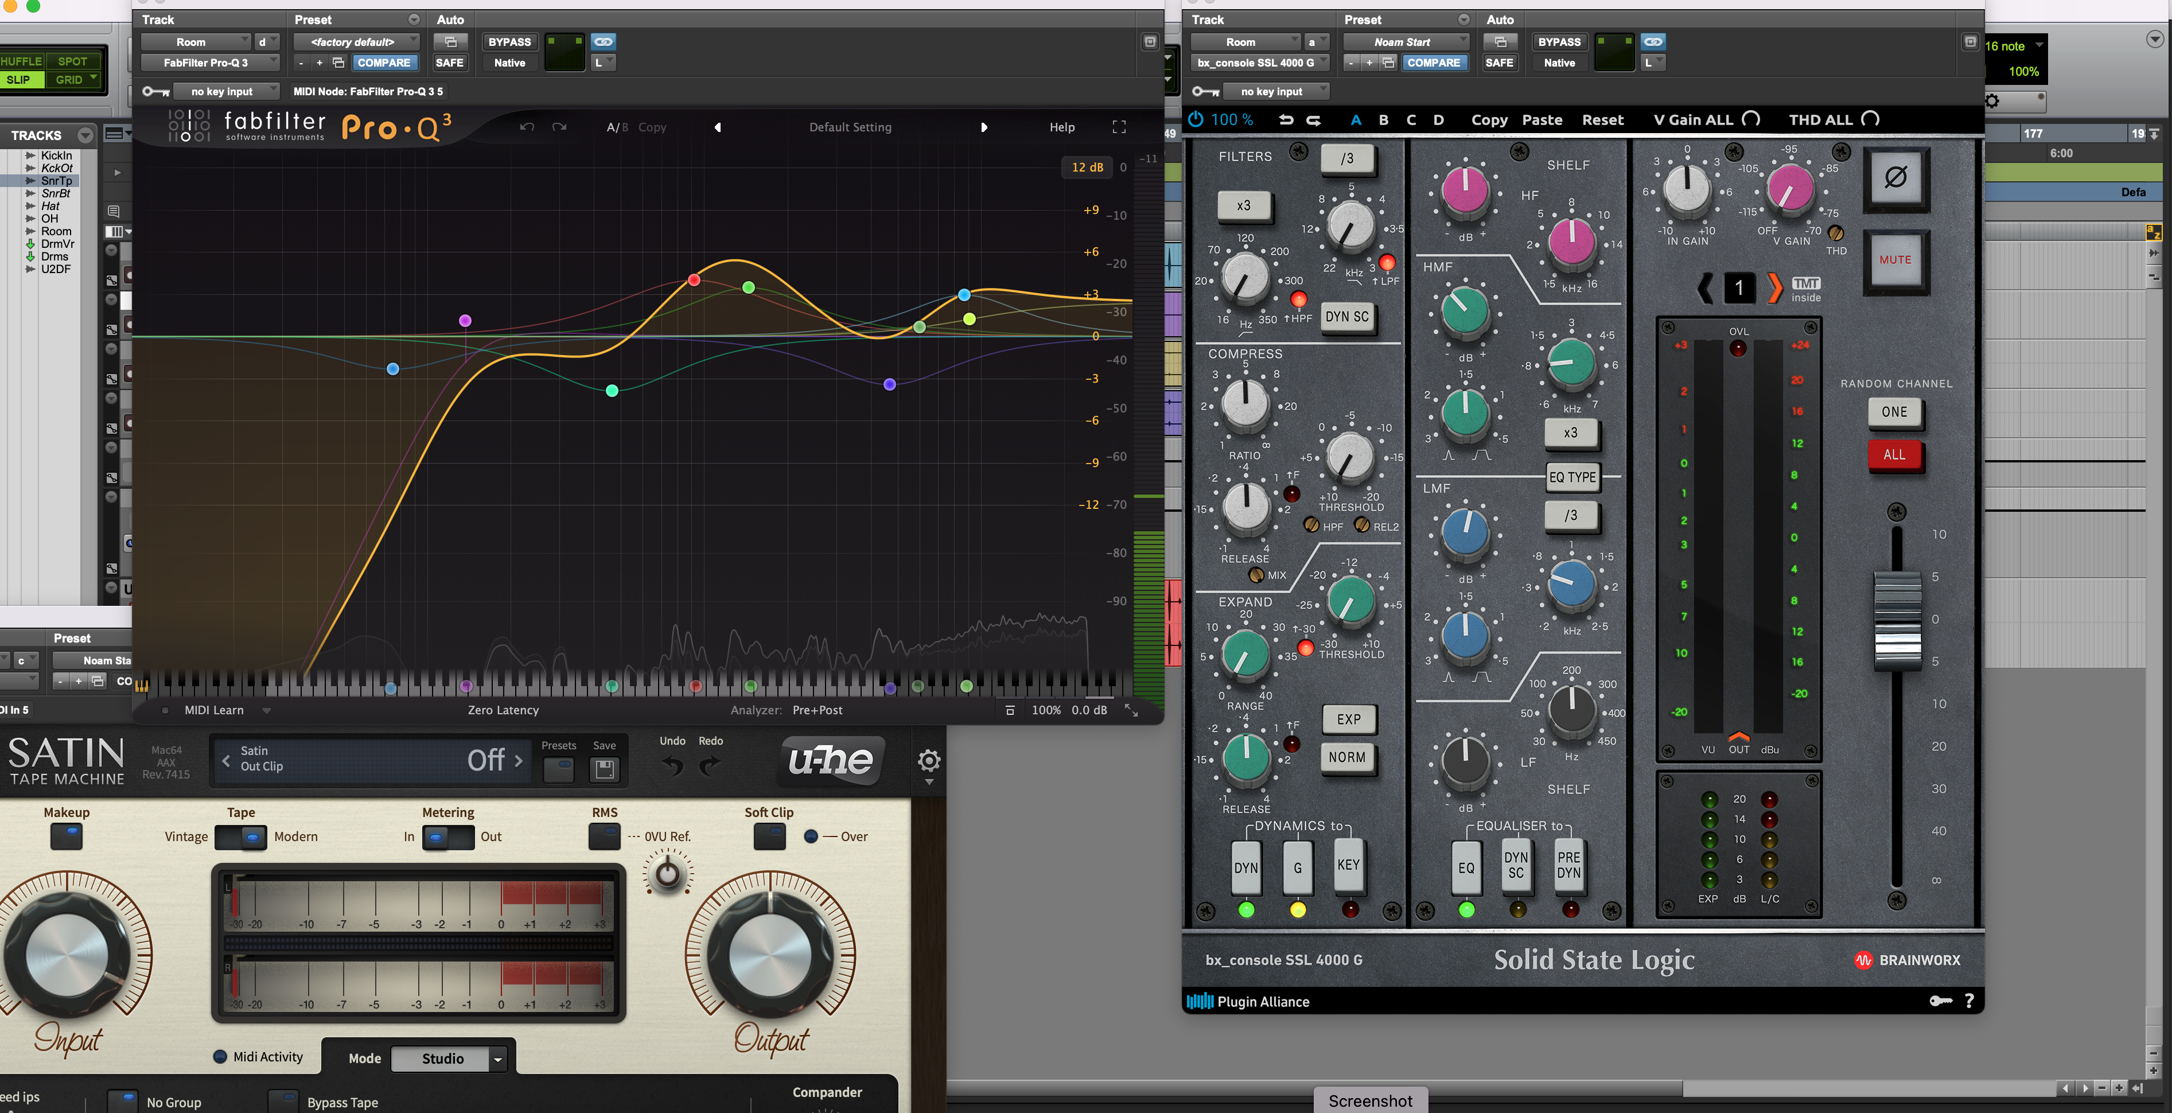This screenshot has height=1113, width=2172.
Task: Click undo arrow in Pro-Q 3
Action: (527, 127)
